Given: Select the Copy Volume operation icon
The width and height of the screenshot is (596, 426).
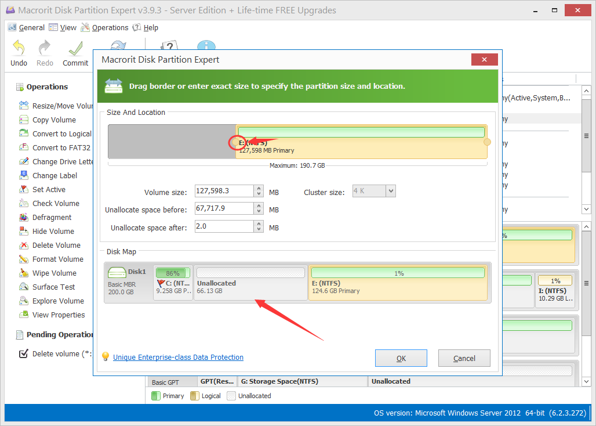Looking at the screenshot, I should tap(24, 120).
